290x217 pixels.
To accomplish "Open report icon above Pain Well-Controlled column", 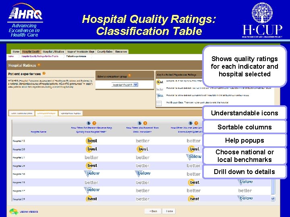I will pos(140,123).
